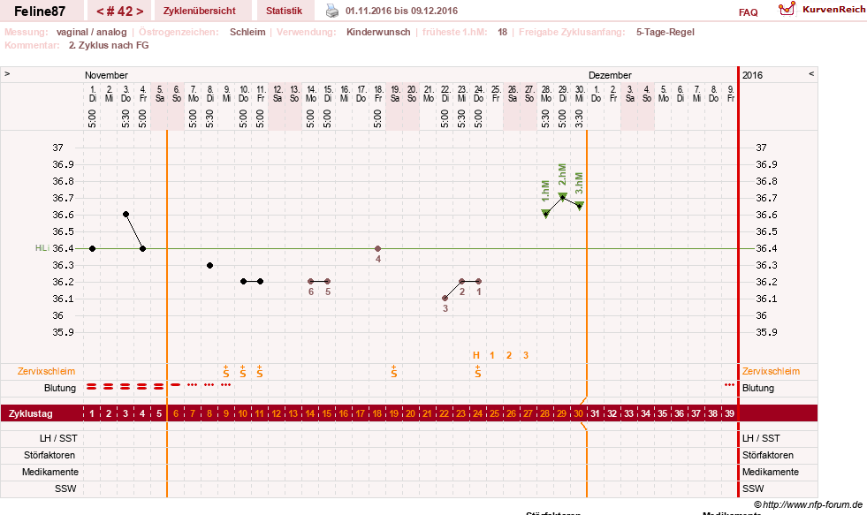The height and width of the screenshot is (515, 867).
Task: Click the 1.hM green triangle marker
Action: [x=546, y=214]
